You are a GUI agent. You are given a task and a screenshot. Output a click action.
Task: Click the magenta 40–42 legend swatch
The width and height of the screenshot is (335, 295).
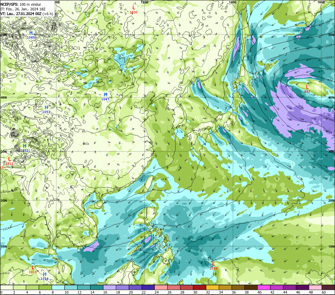[x=264, y=287]
